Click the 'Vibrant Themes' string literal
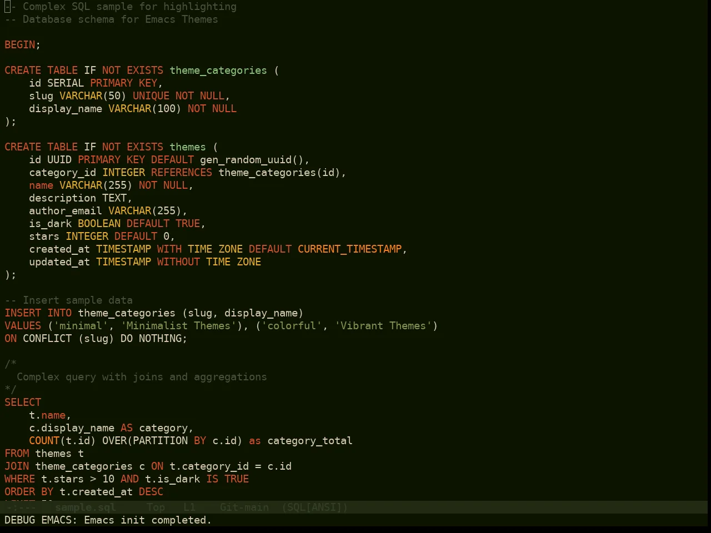 click(x=383, y=326)
